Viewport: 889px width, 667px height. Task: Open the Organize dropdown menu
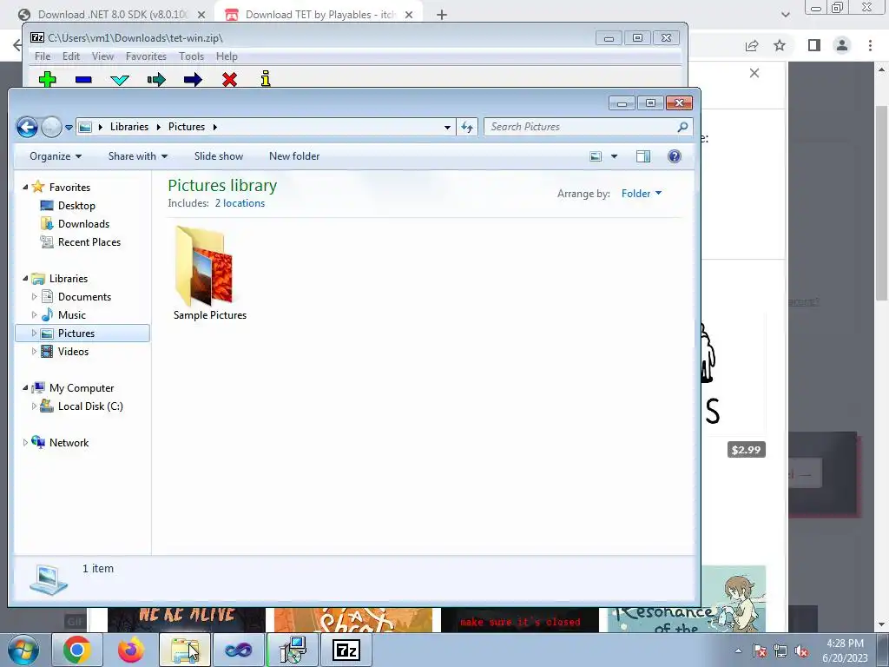click(56, 156)
